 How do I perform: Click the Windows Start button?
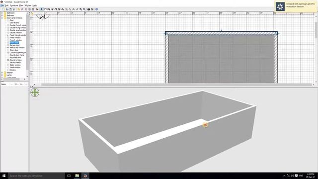tap(4, 176)
